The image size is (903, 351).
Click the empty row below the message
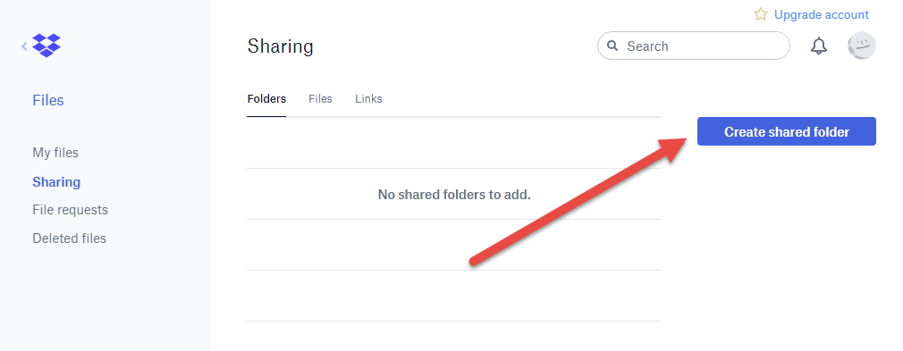[x=454, y=245]
